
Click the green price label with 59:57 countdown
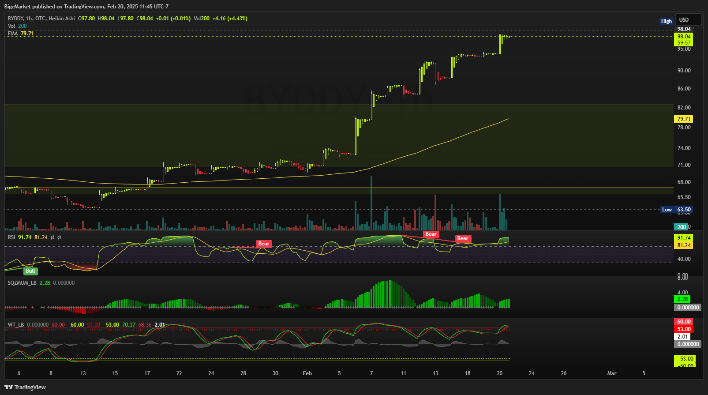[684, 40]
